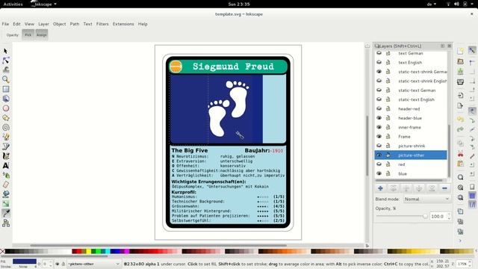Select the Dropper color picker tool
The width and height of the screenshot is (478, 269).
pyautogui.click(x=5, y=213)
